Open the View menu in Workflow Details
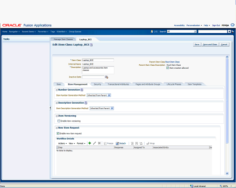 pyautogui.click(x=72, y=144)
